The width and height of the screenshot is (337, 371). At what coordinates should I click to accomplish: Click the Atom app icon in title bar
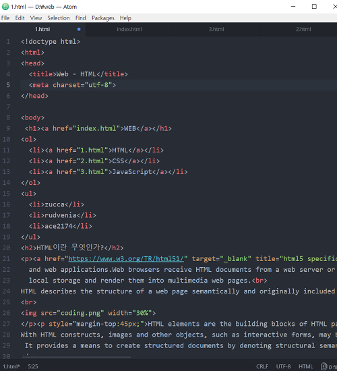(5, 7)
